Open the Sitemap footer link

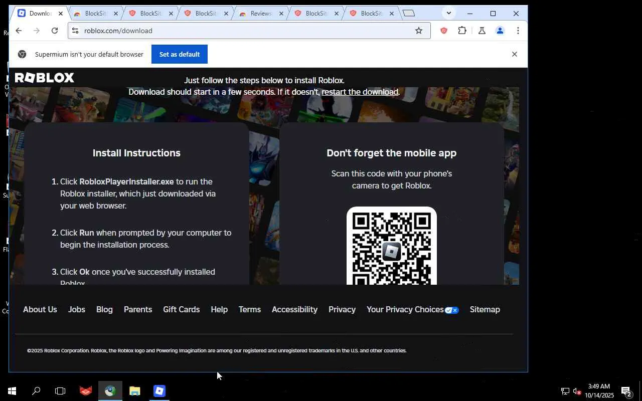[485, 309]
